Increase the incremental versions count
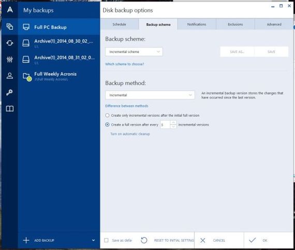Viewport: 295px width, 250px height. 173,123
